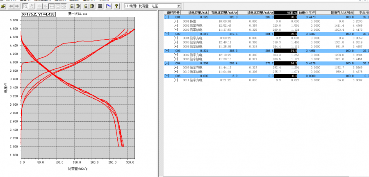This screenshot has width=369, height=177.
Task: Collapse cycle 003 row
Action: [166, 51]
